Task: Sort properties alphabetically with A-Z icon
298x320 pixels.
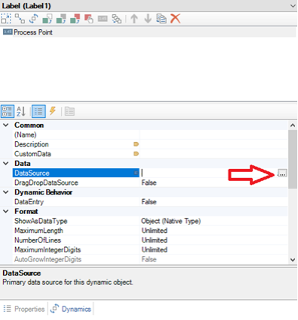Action: pyautogui.click(x=21, y=111)
